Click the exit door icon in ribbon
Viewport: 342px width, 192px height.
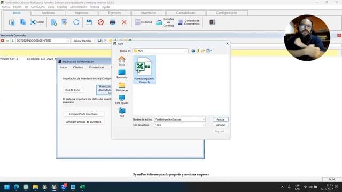coord(213,22)
